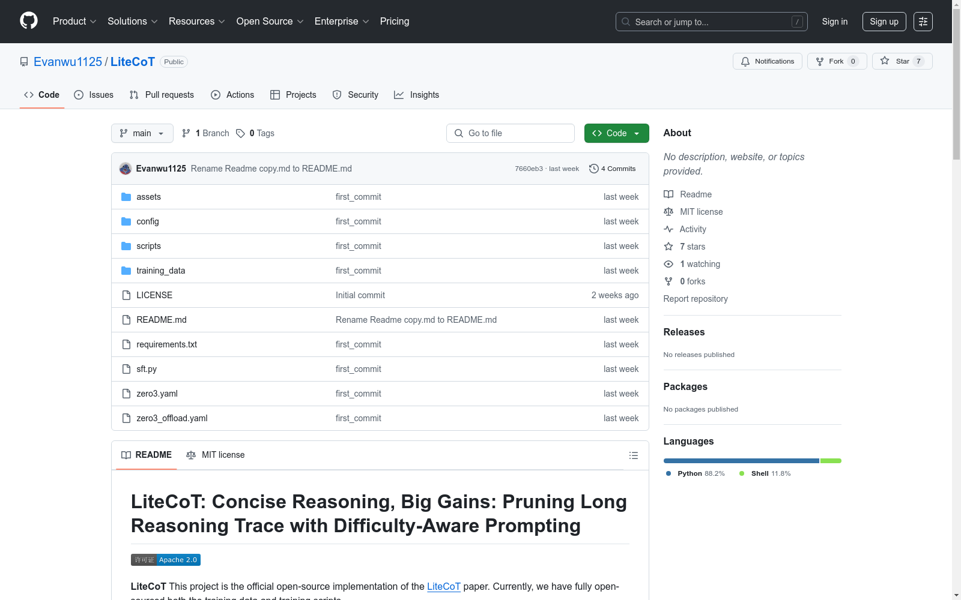
Task: Select the Code repository tab
Action: pos(42,95)
